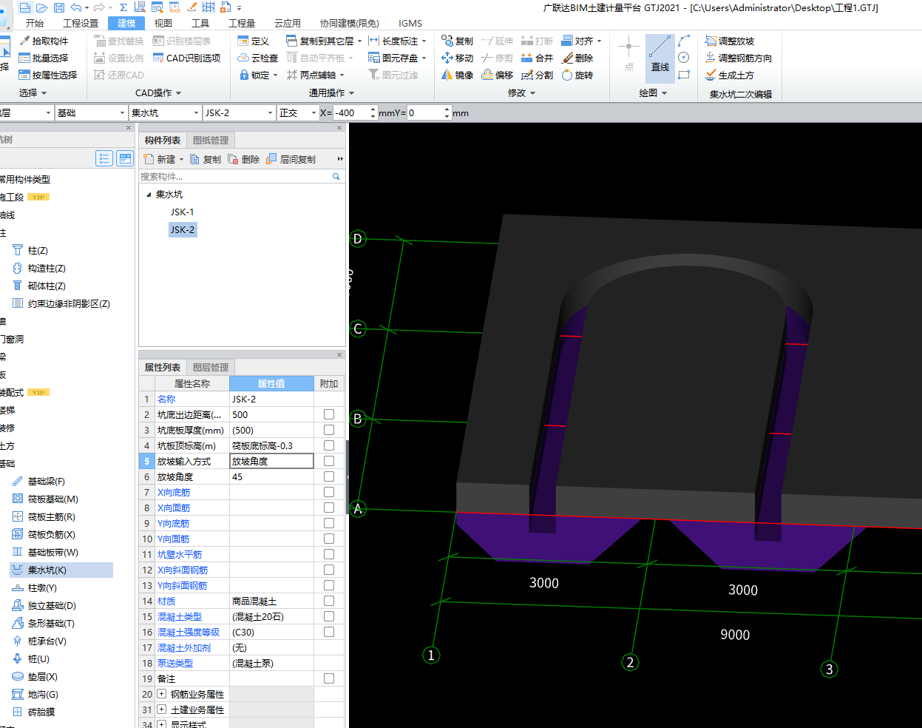Image resolution: width=922 pixels, height=728 pixels.
Task: Expand 钢筋业务属性 property group
Action: [x=161, y=694]
